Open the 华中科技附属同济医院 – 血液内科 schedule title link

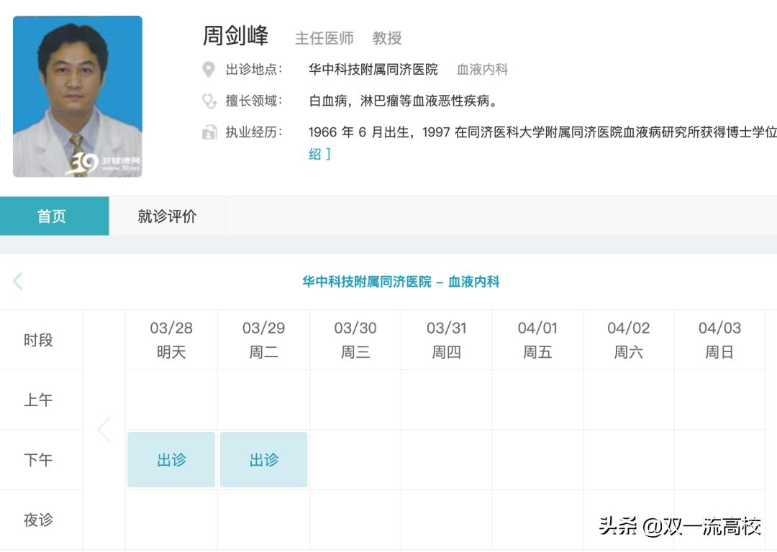click(x=401, y=282)
